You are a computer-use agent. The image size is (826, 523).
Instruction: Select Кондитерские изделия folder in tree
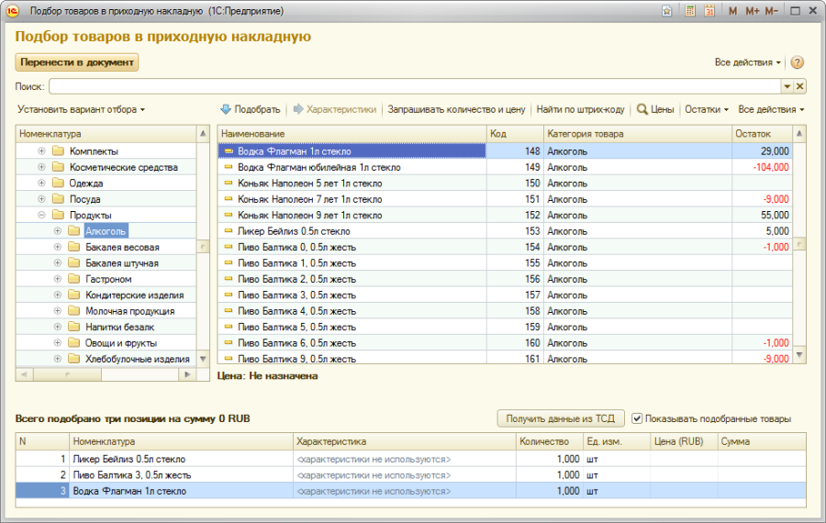tap(134, 295)
